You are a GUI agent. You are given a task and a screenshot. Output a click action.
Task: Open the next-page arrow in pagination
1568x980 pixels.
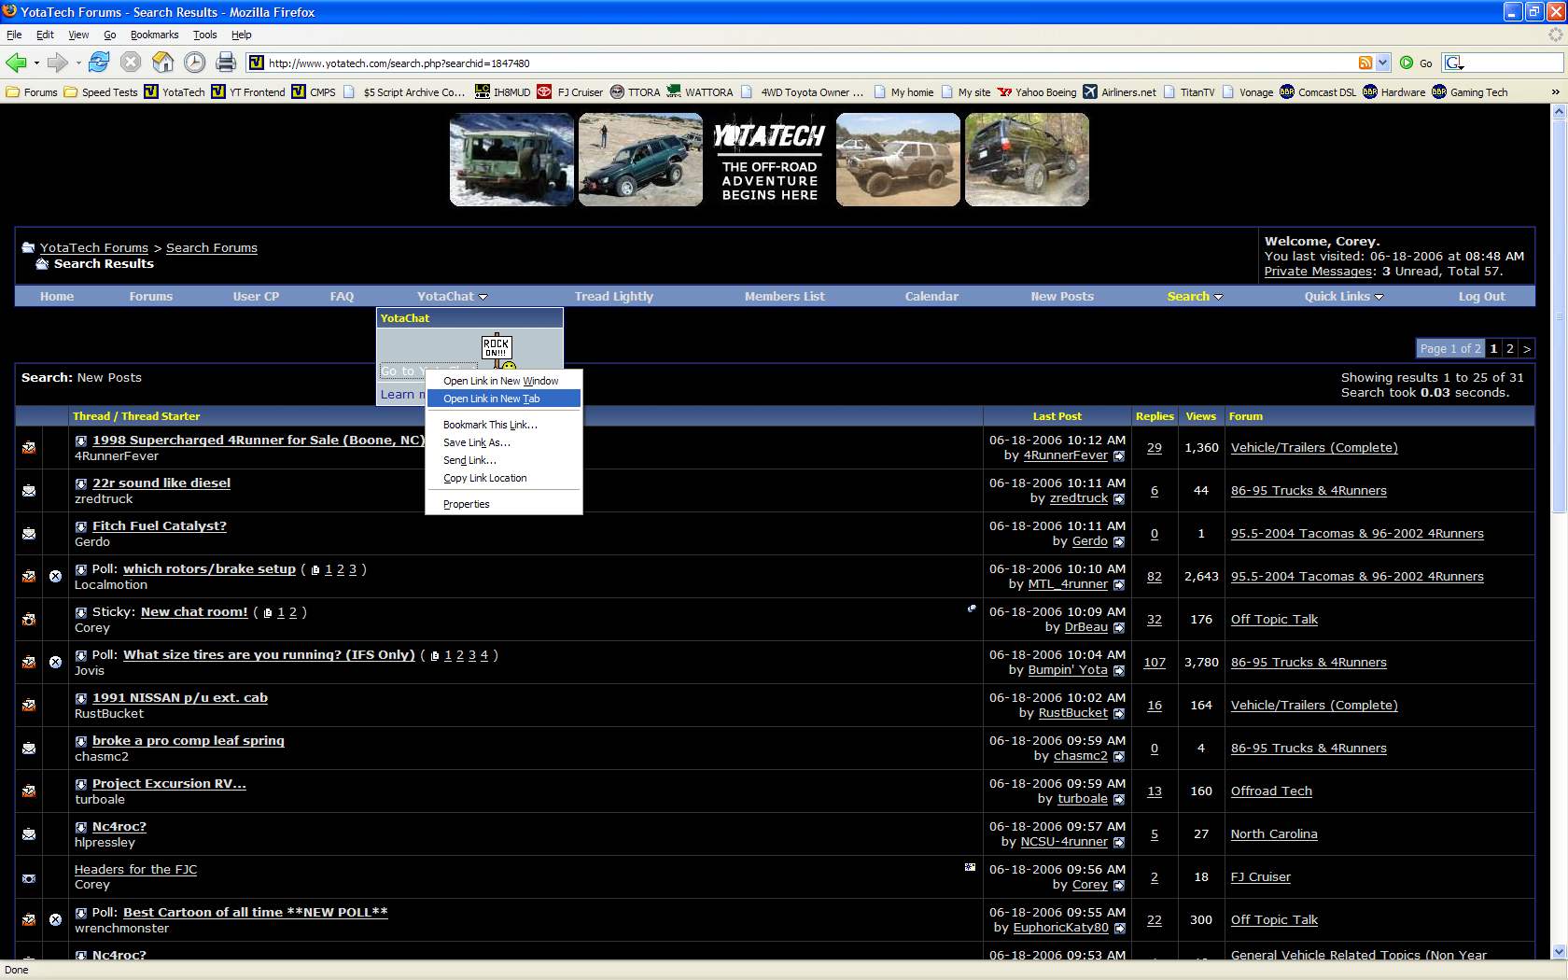(1527, 348)
